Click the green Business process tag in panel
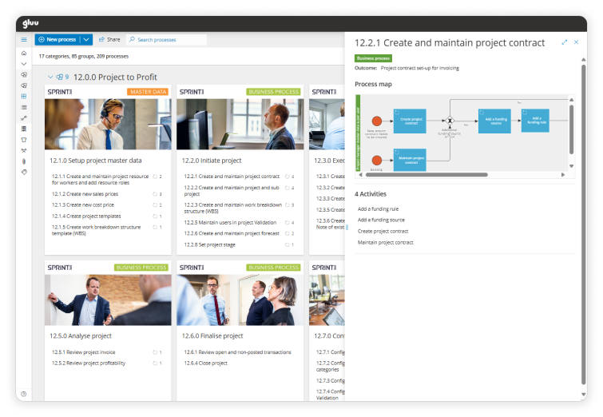 tap(373, 58)
